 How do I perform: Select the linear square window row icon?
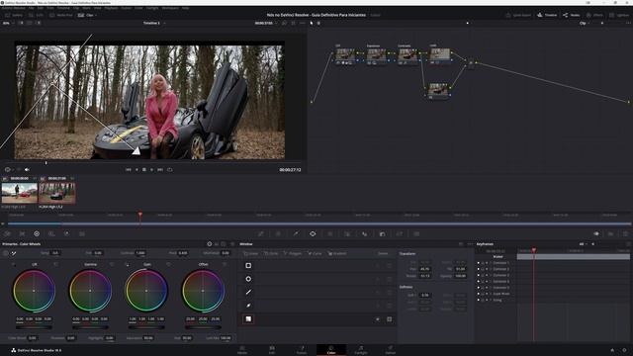pyautogui.click(x=248, y=266)
